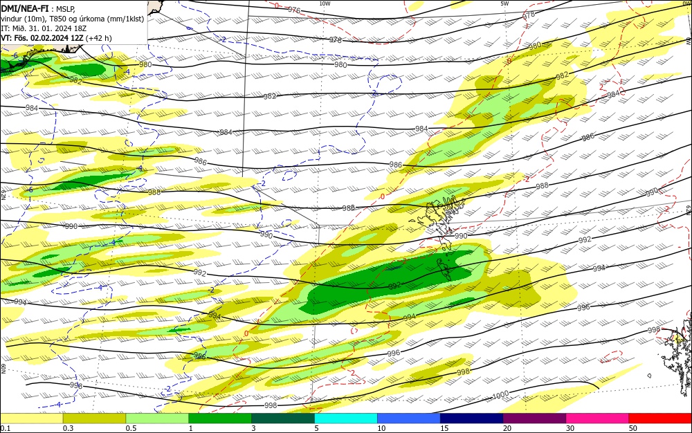Click the '20' legend value
This screenshot has width=692, height=433.
[507, 429]
